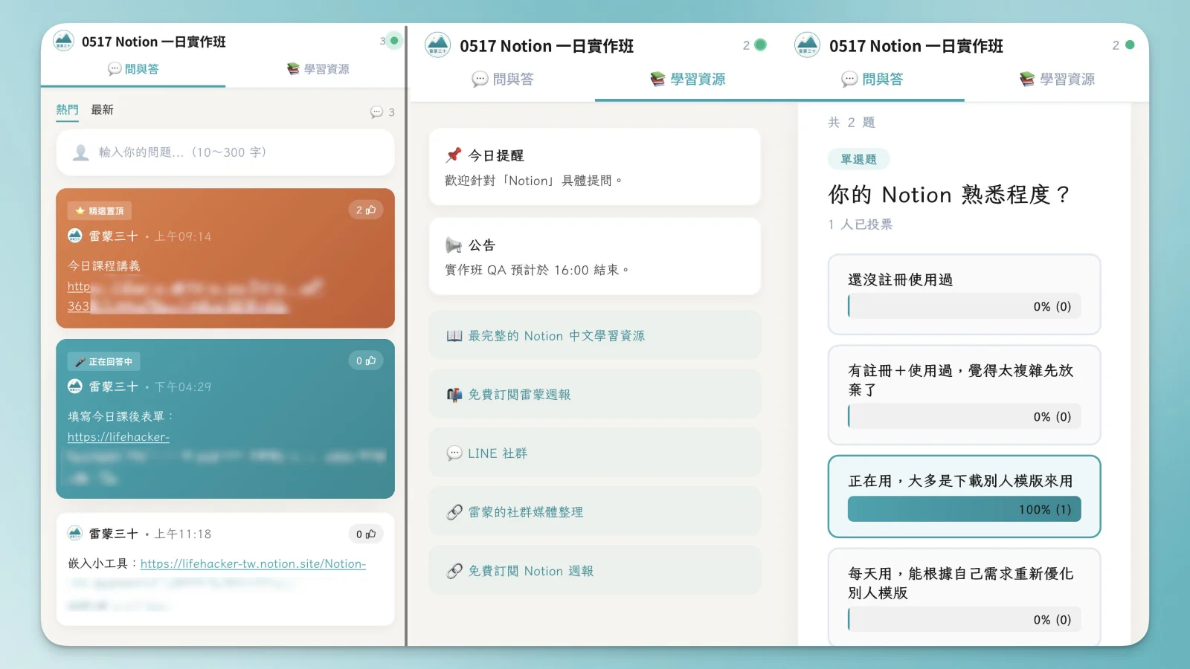Open 最完整的 Notion 中文學習資源

pyautogui.click(x=595, y=336)
